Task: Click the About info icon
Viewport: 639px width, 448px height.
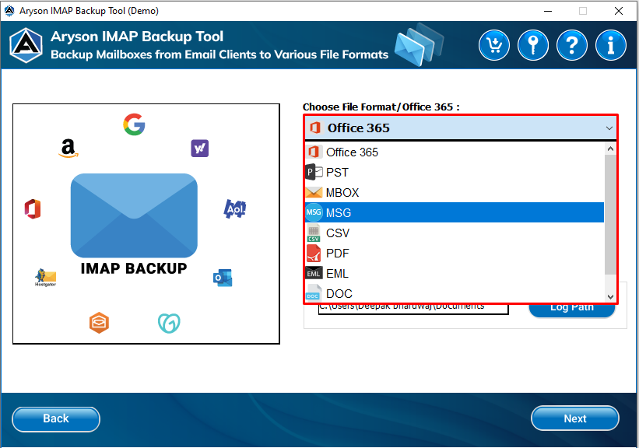Action: point(610,45)
